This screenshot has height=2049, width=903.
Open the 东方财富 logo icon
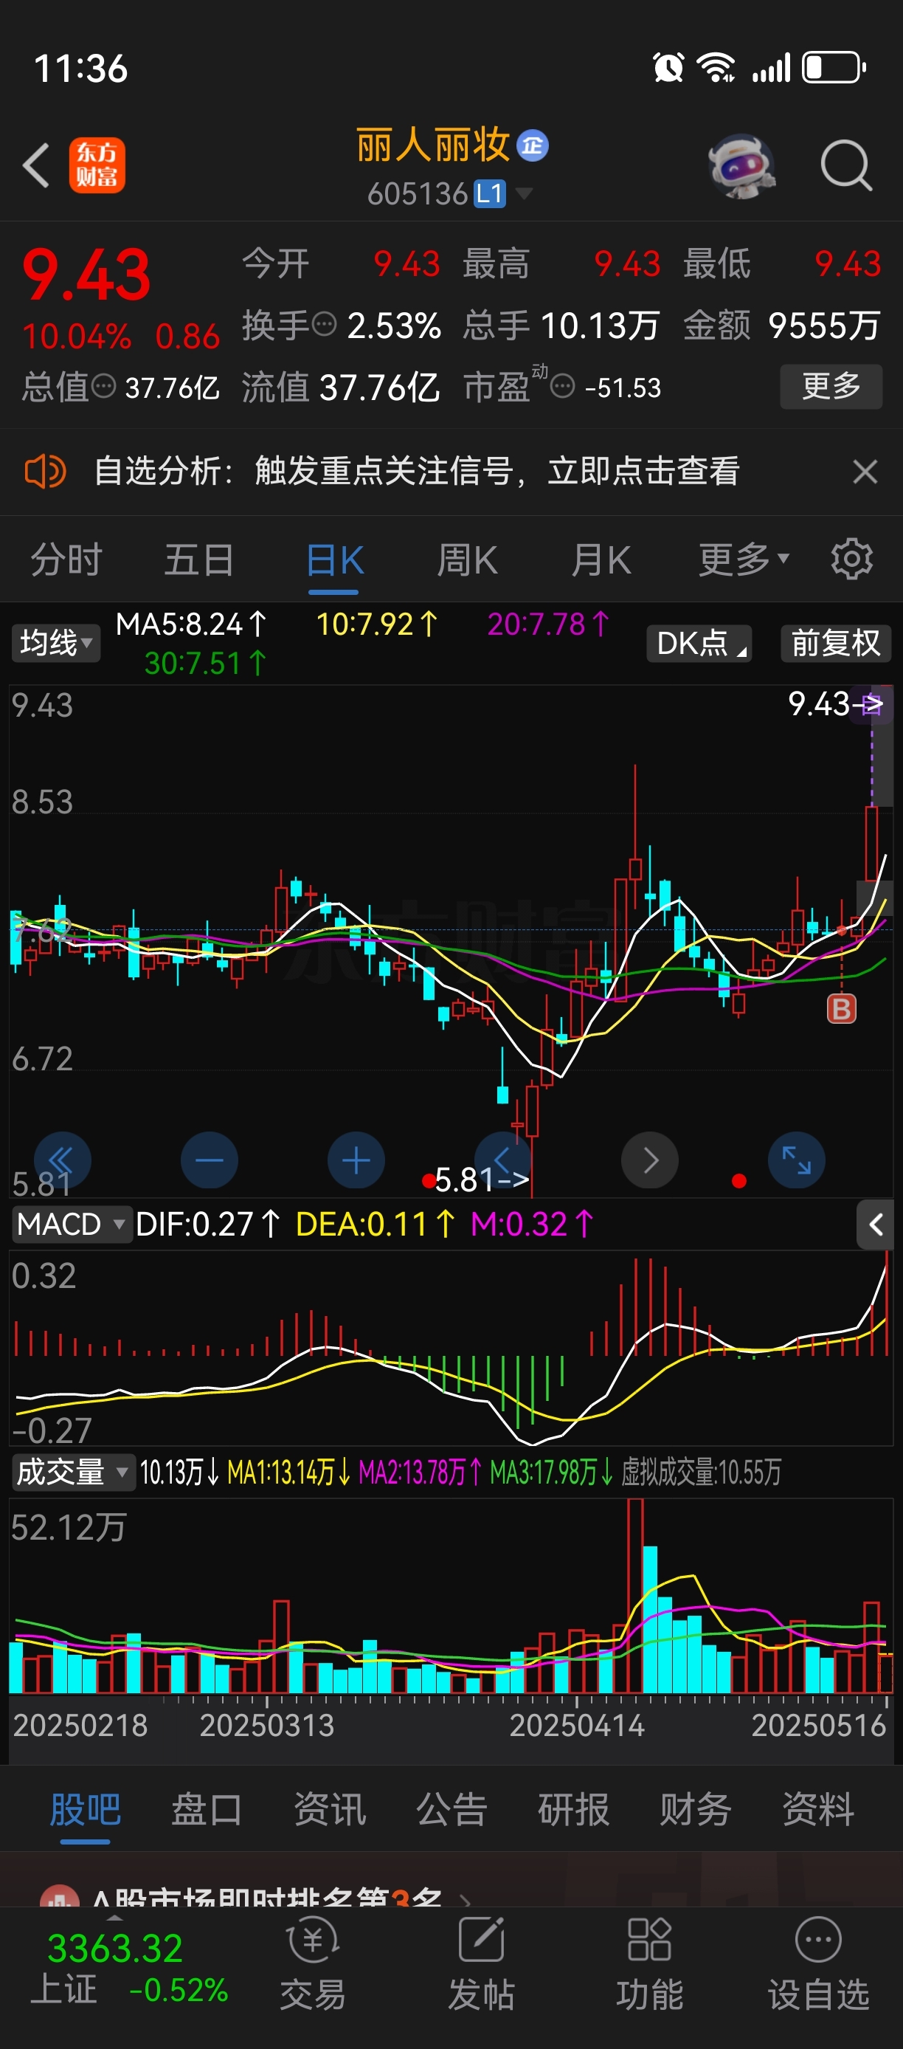pyautogui.click(x=97, y=165)
